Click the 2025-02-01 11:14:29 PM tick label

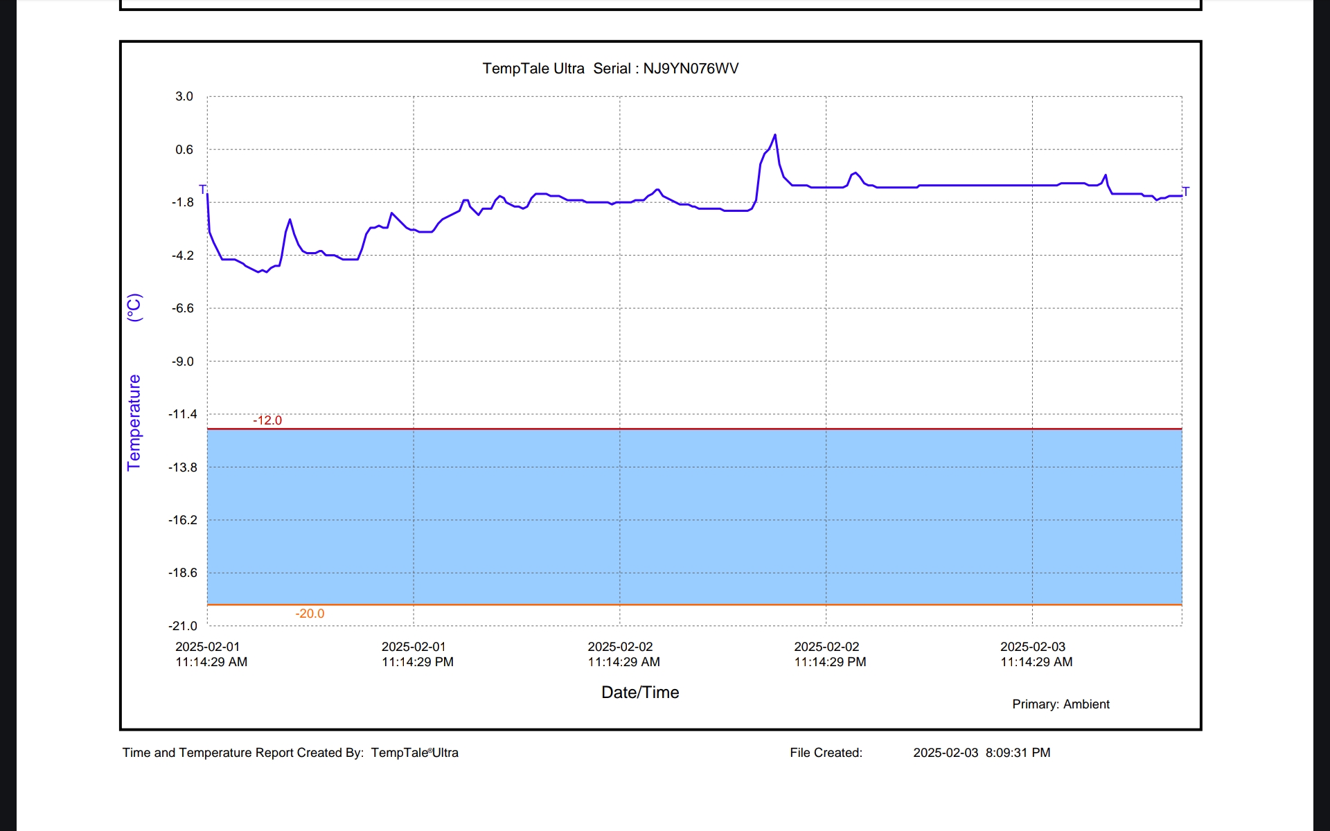[x=418, y=654]
